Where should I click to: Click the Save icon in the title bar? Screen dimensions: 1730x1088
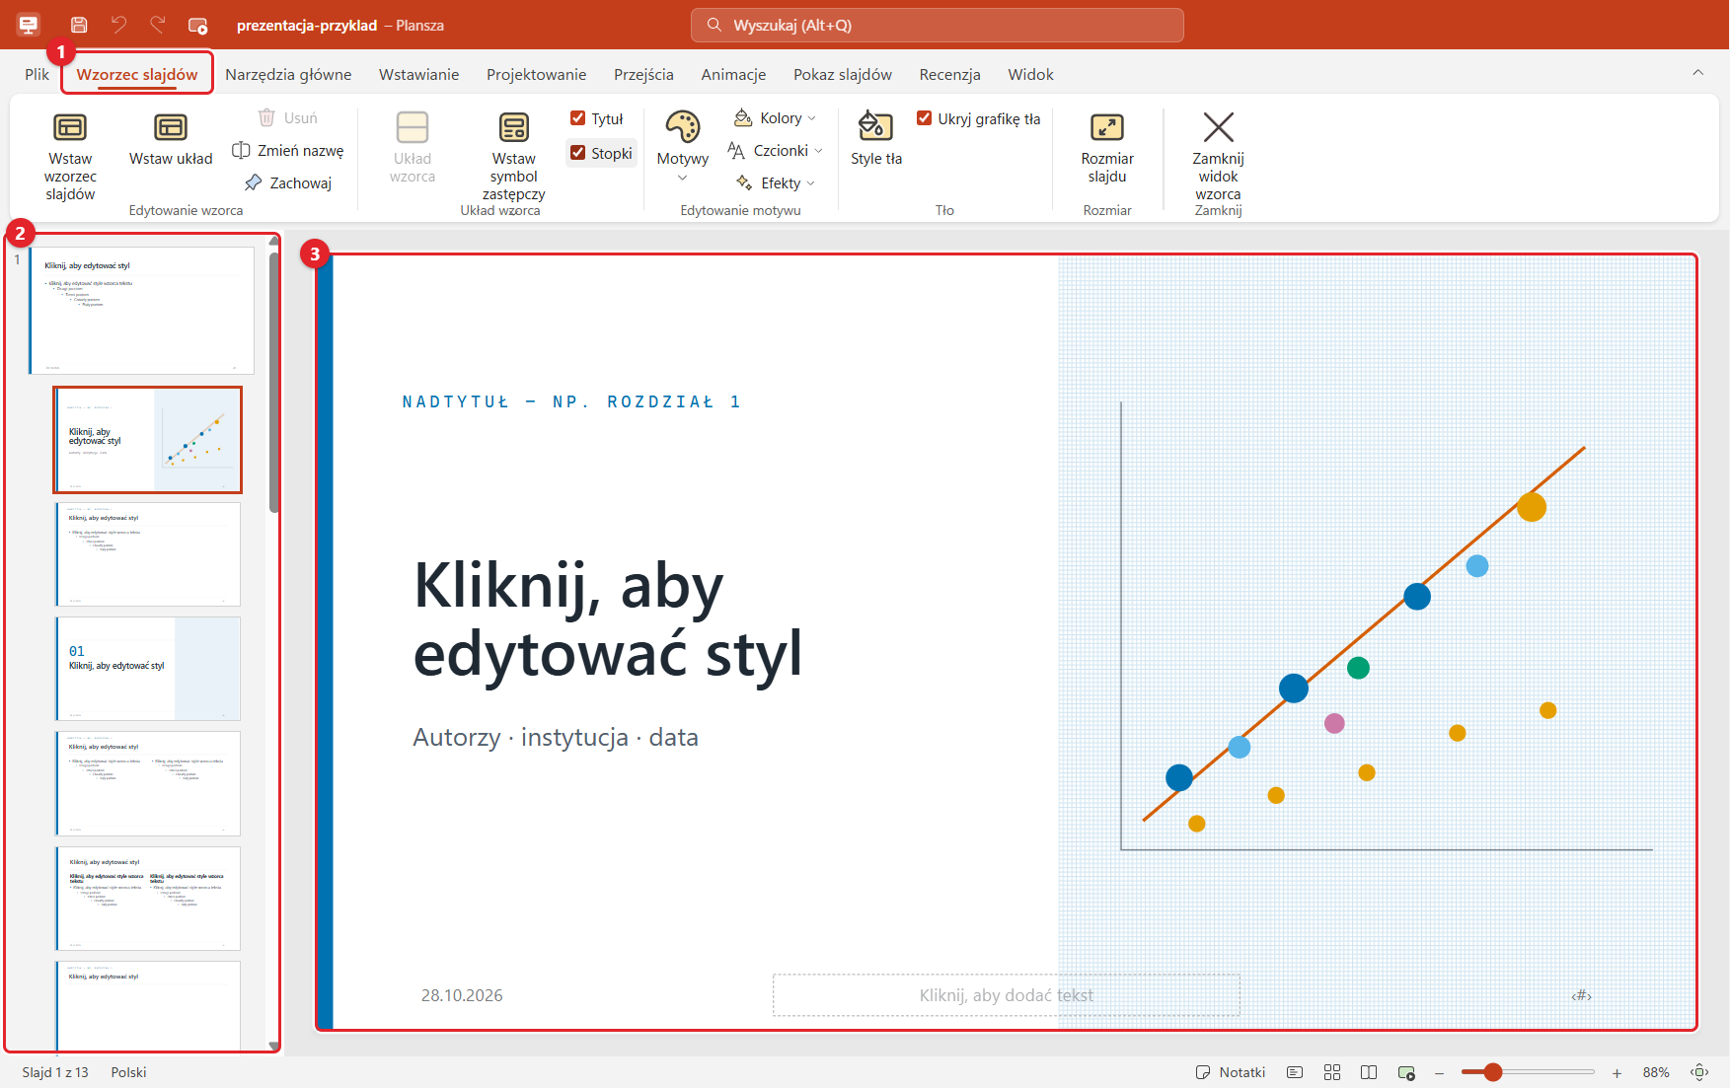tap(79, 25)
